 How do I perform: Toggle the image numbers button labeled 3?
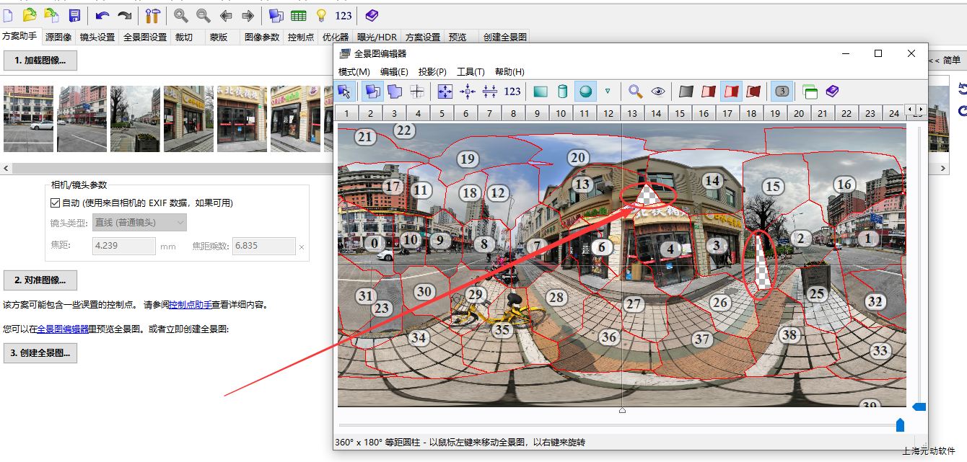[782, 92]
